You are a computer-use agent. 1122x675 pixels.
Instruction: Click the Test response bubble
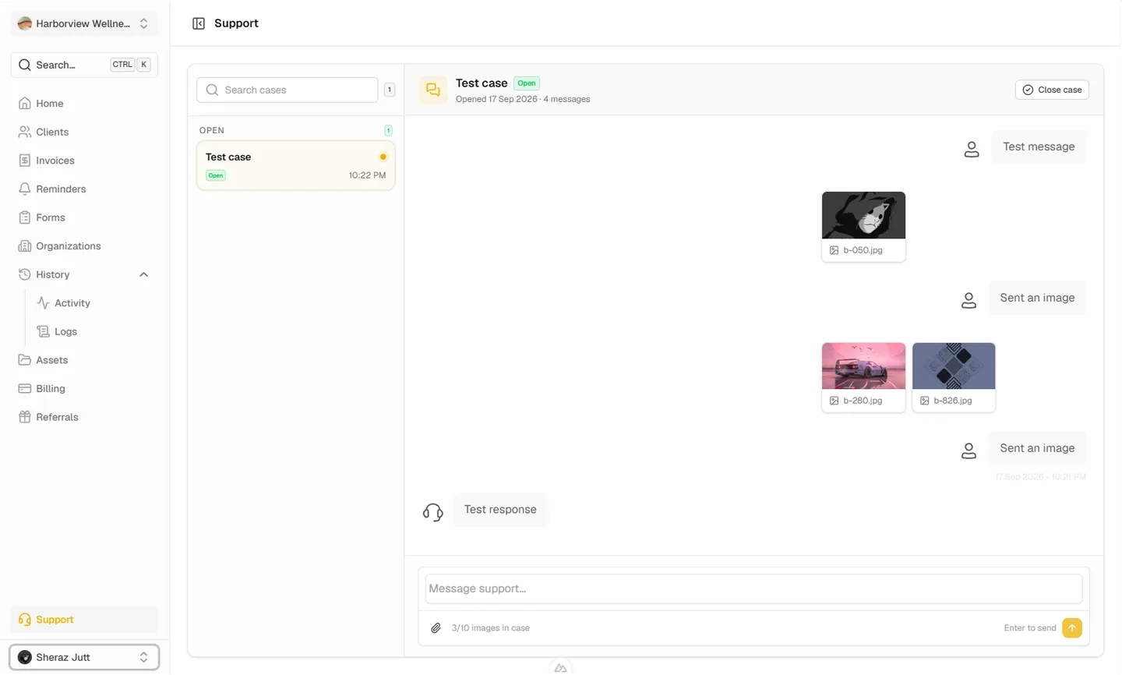click(x=500, y=510)
